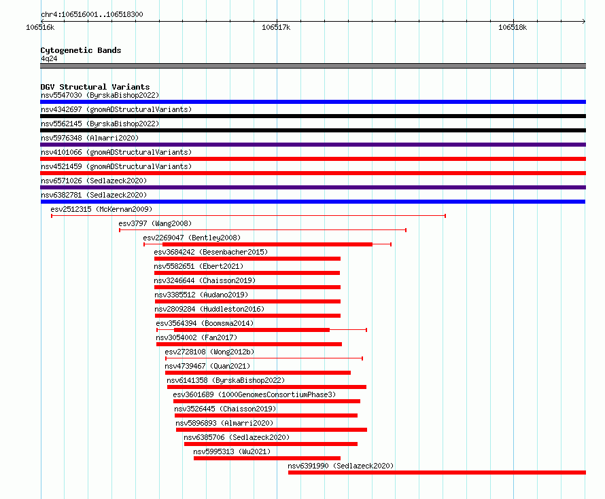The width and height of the screenshot is (605, 499).
Task: Click the esv2512315 (McKernan2009) label
Action: coord(101,209)
